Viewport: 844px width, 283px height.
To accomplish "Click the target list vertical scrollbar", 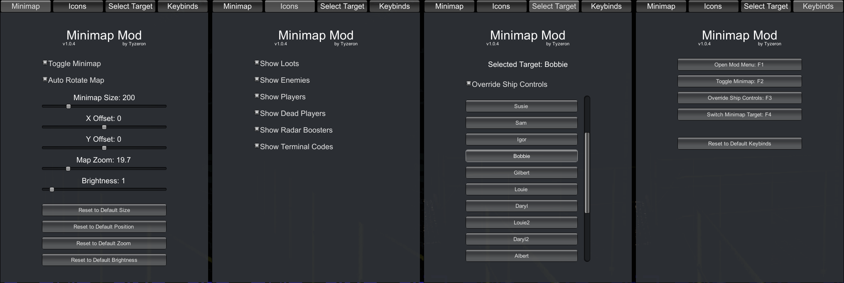I will 587,172.
